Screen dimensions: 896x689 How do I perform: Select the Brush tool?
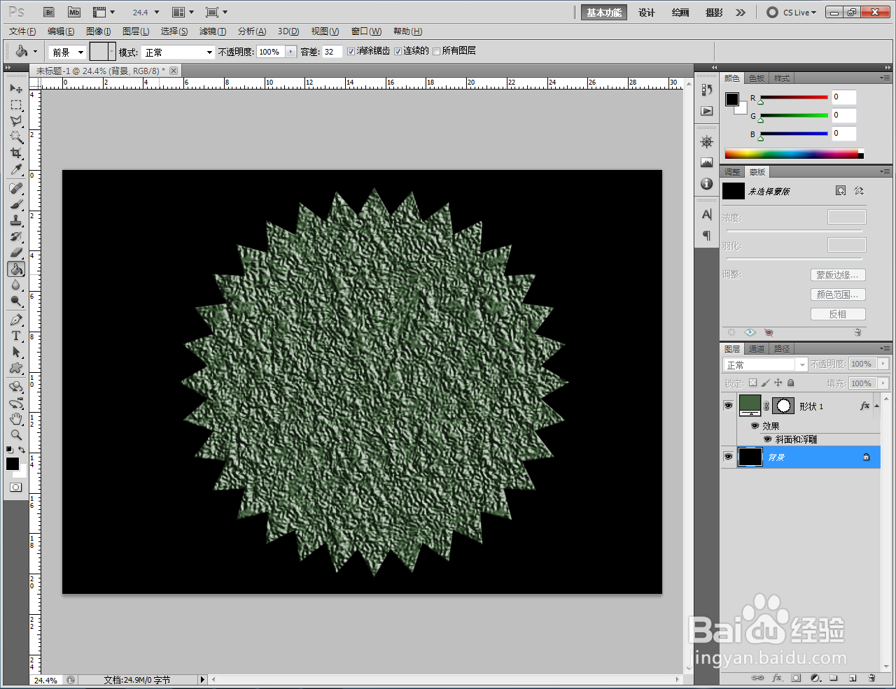tap(16, 204)
